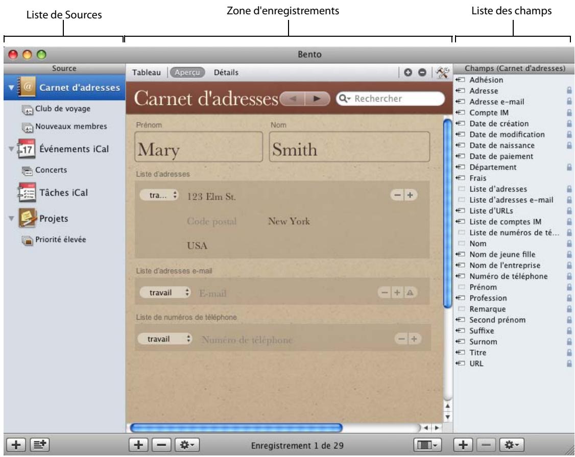The image size is (575, 457).
Task: Switch to the Détails view
Action: (x=226, y=73)
